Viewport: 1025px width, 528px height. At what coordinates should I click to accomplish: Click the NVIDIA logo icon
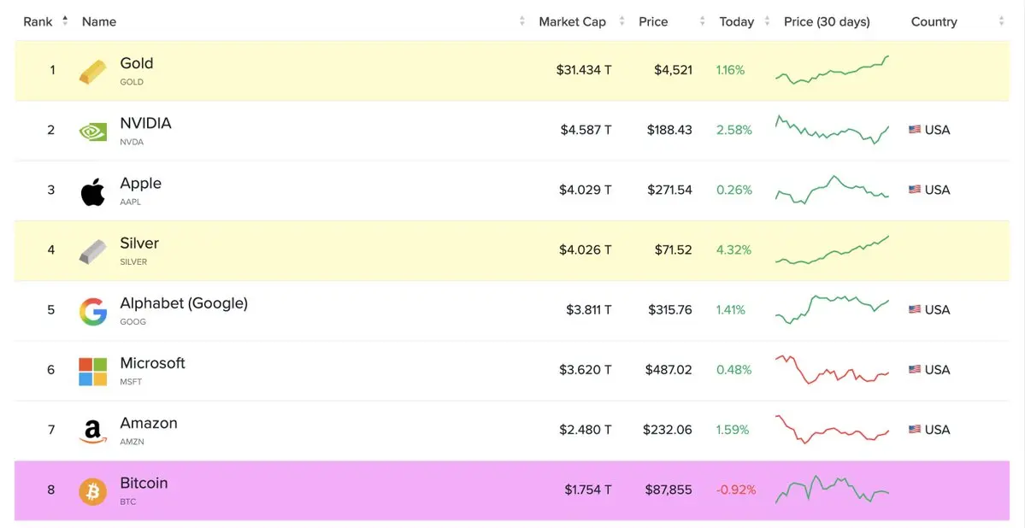click(92, 131)
